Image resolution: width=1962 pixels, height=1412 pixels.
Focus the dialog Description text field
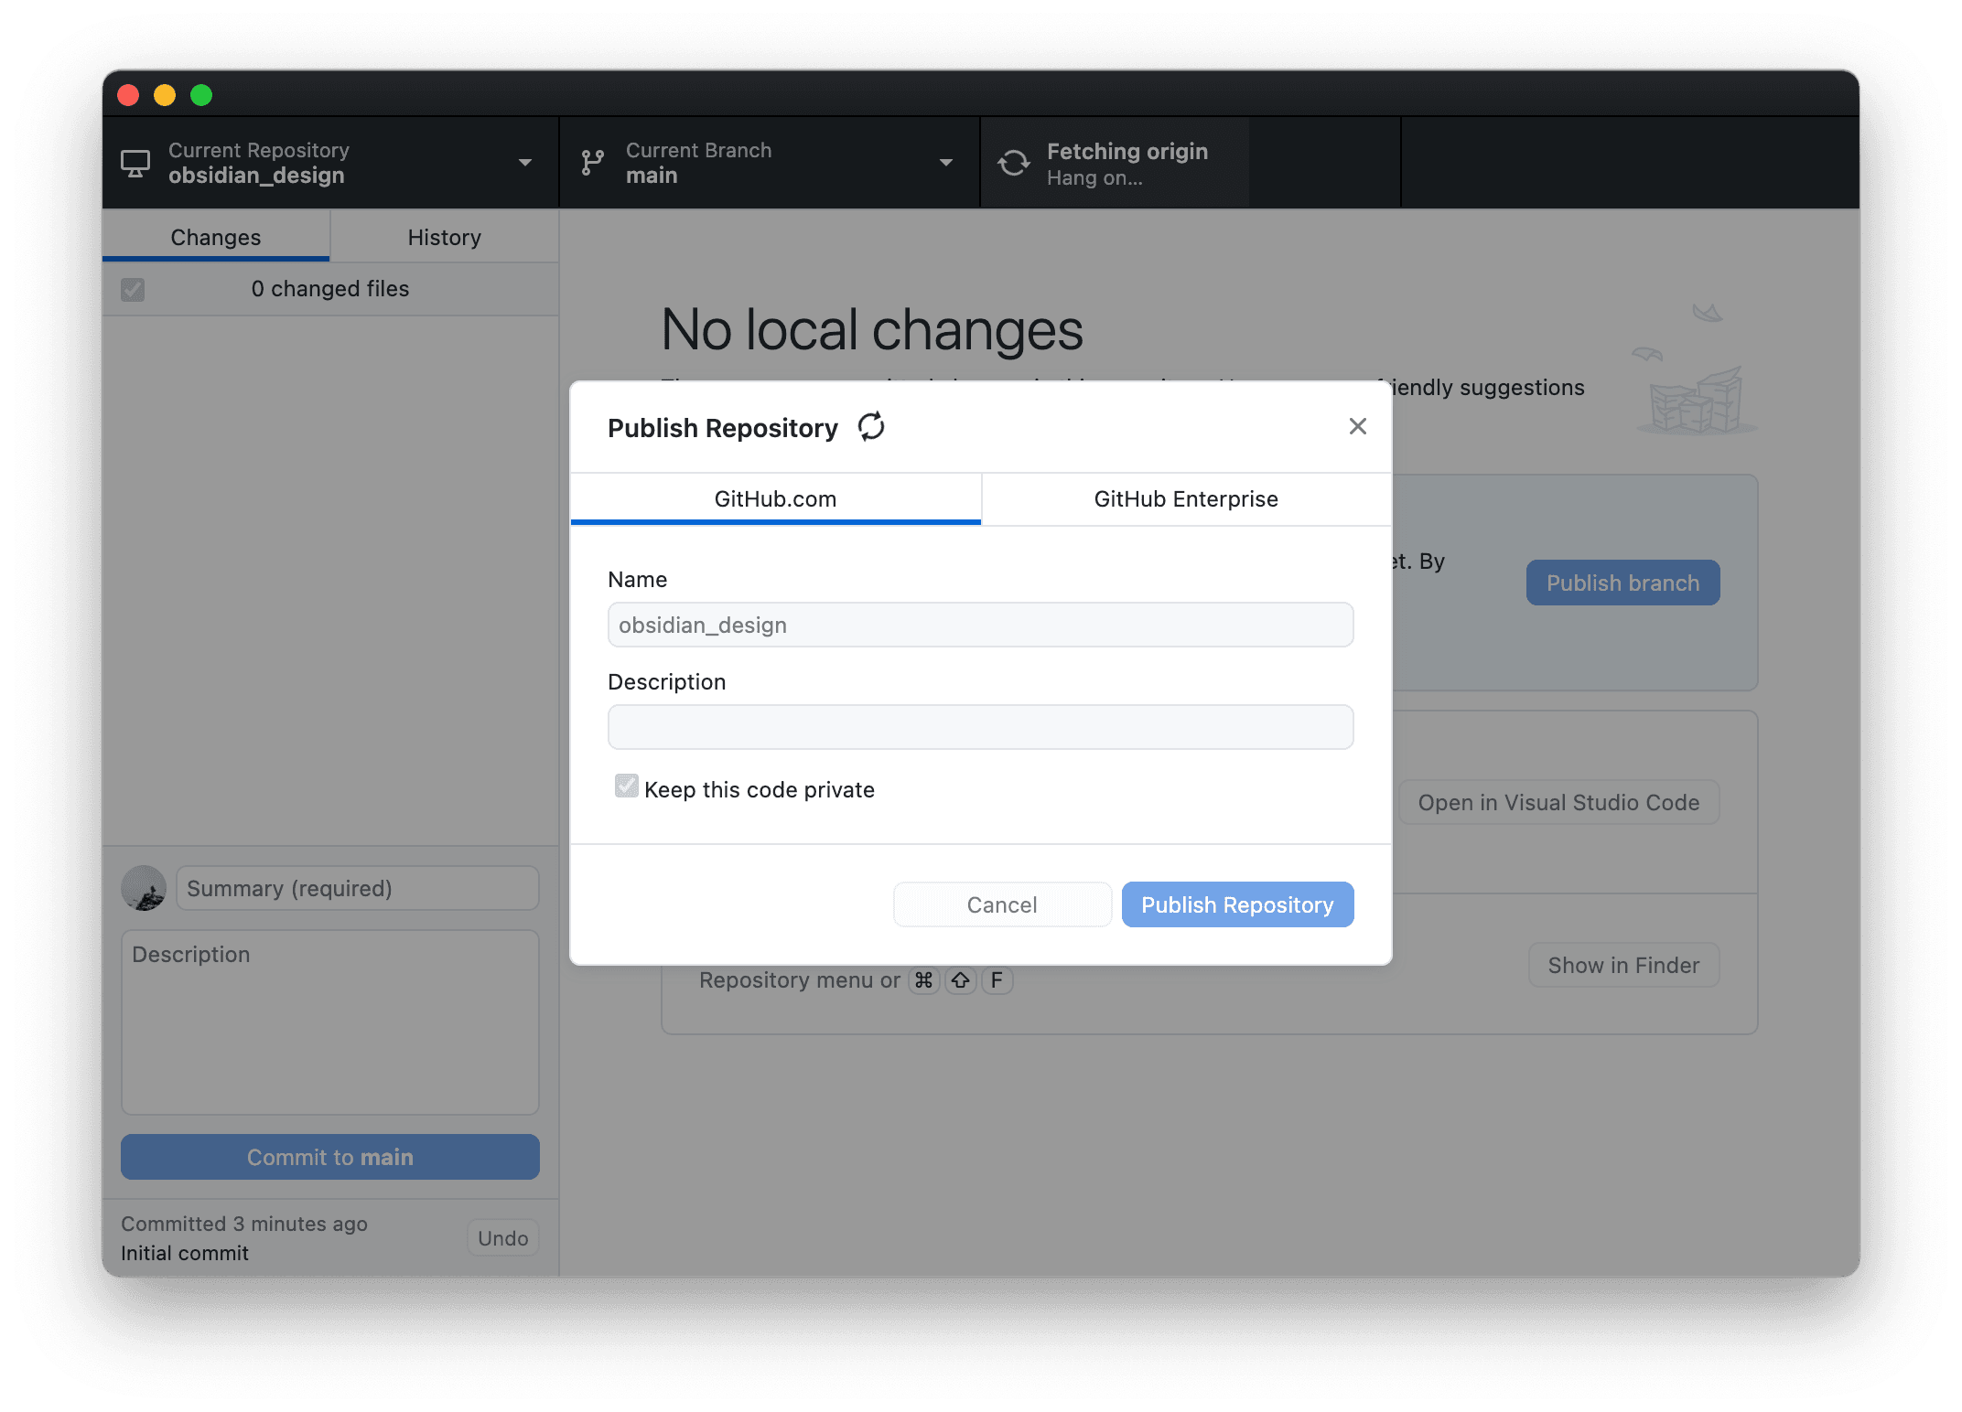pyautogui.click(x=980, y=727)
